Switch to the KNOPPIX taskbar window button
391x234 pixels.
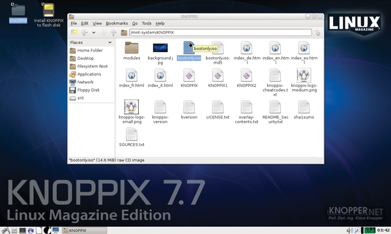click(85, 231)
